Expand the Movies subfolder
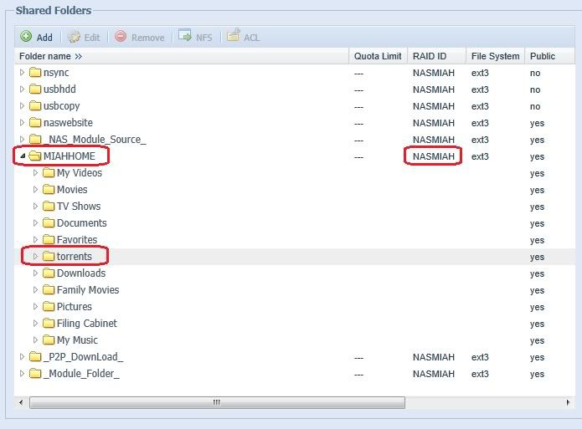This screenshot has width=582, height=429. [35, 190]
